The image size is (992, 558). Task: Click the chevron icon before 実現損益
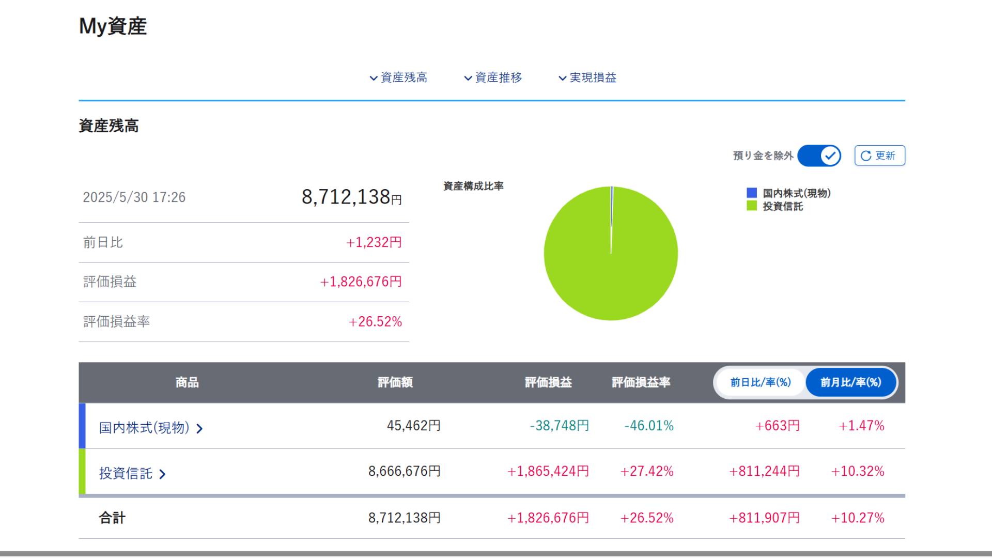[x=563, y=79]
